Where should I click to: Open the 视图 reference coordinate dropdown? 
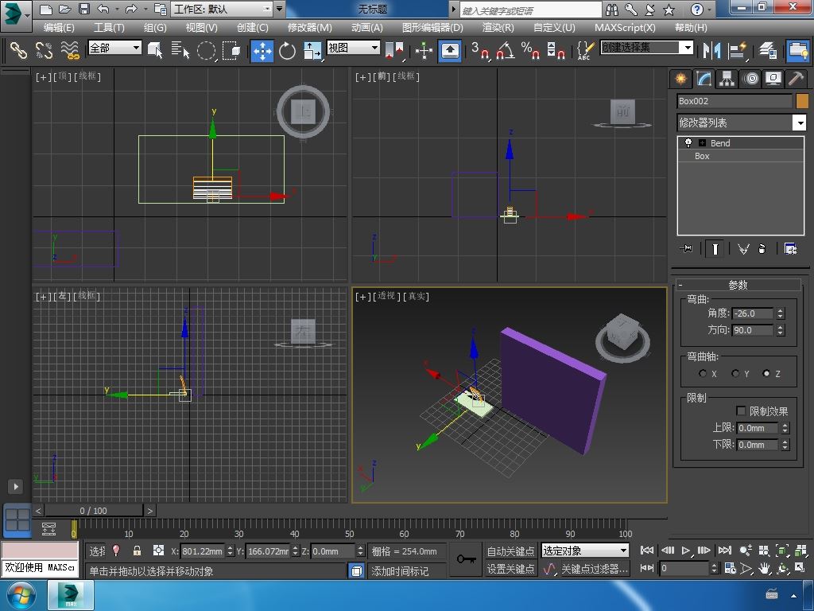click(353, 48)
